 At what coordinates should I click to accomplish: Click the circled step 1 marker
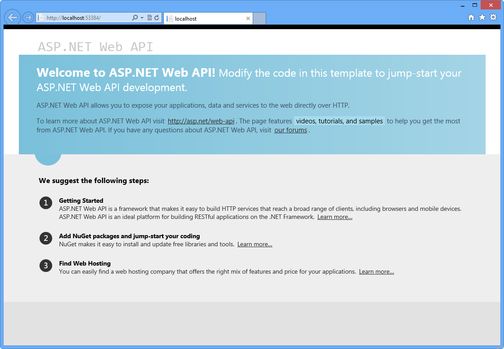pos(46,203)
